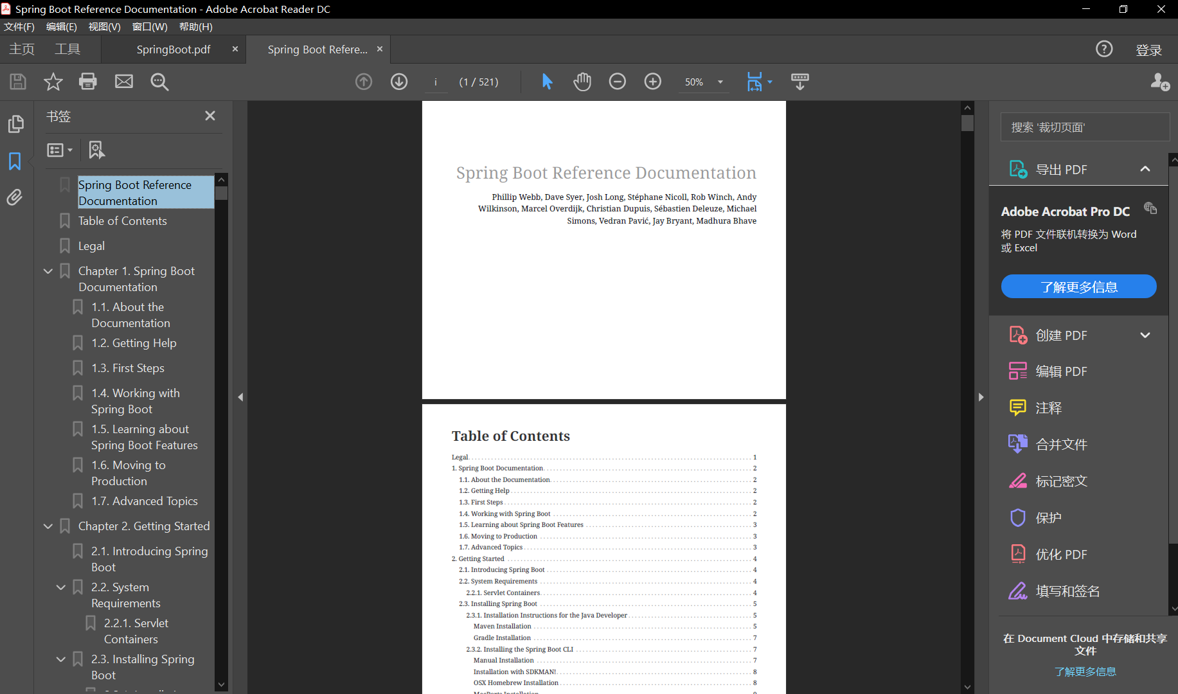The height and width of the screenshot is (694, 1178).
Task: Close the bookmarks panel with X
Action: click(210, 116)
